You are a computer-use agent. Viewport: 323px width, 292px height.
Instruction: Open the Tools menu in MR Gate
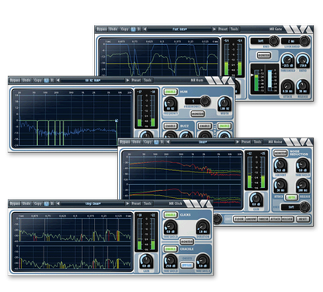click(x=234, y=29)
